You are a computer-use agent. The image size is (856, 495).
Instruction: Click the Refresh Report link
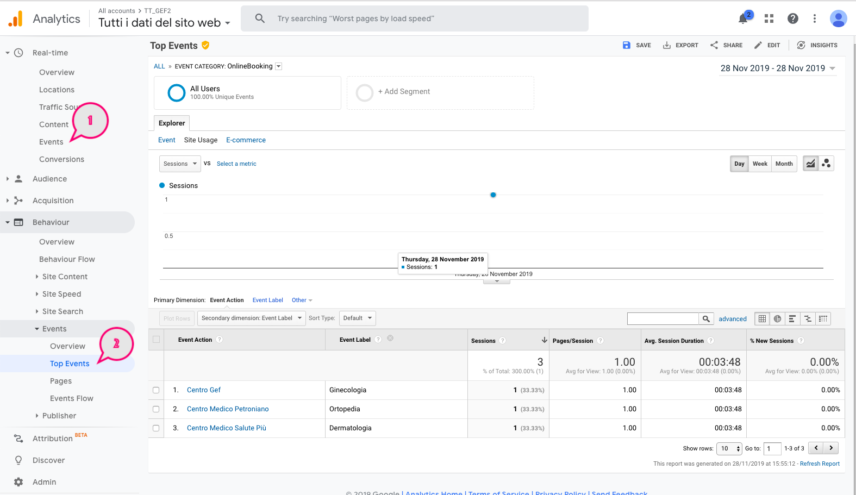(820, 463)
